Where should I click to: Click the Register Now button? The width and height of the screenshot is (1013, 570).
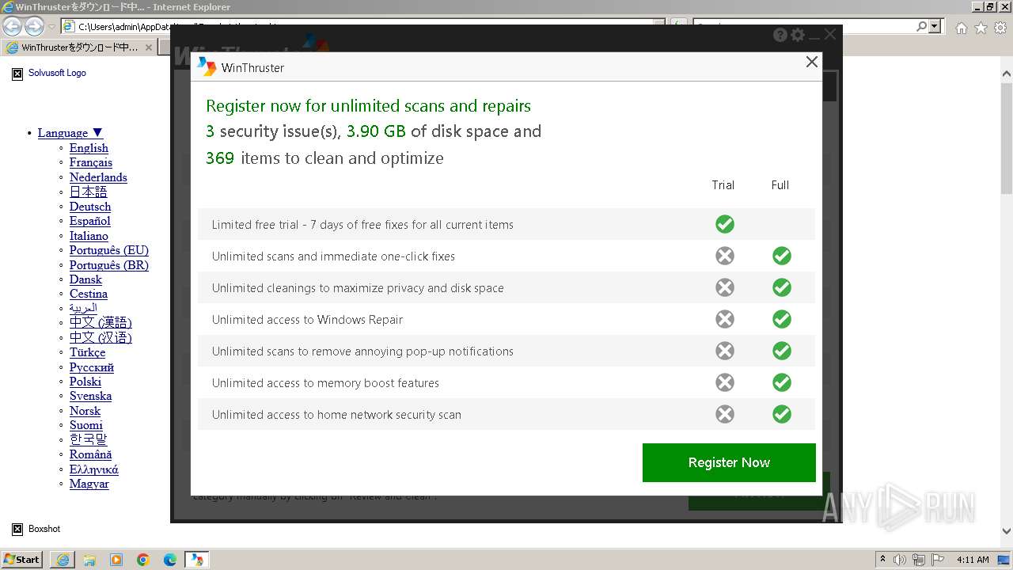(729, 462)
